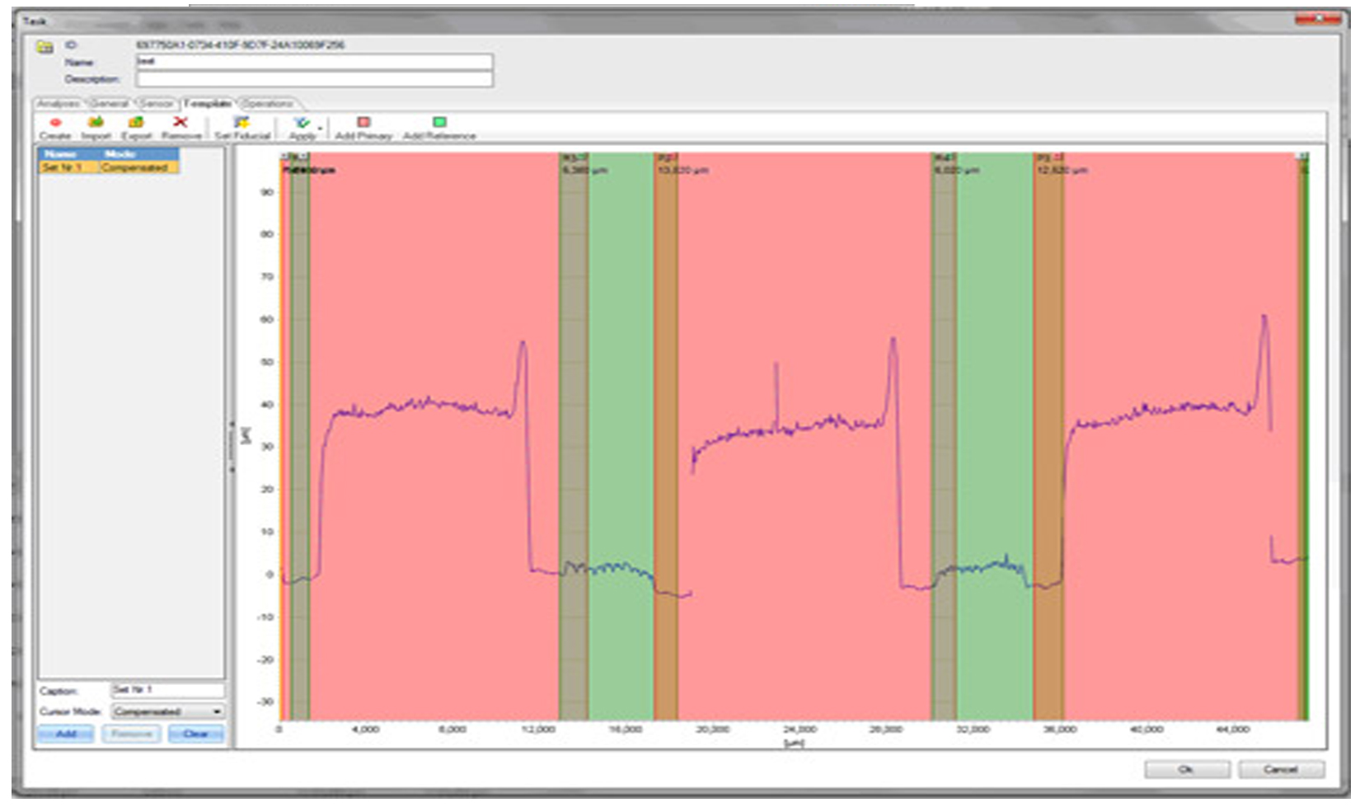This screenshot has height=807, width=1360.
Task: Click the Set Fiducial icon
Action: click(242, 123)
